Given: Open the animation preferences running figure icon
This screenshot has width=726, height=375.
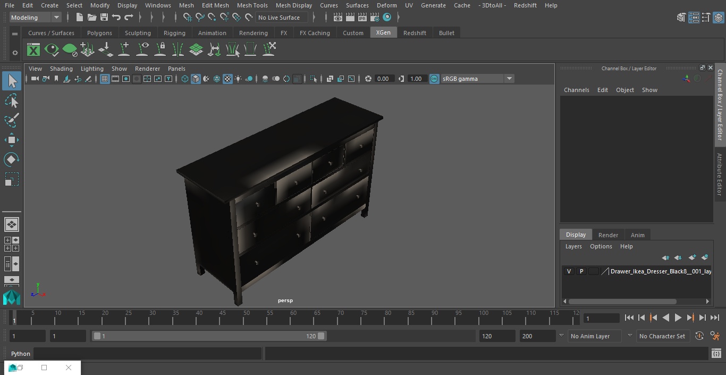Looking at the screenshot, I should click(715, 336).
